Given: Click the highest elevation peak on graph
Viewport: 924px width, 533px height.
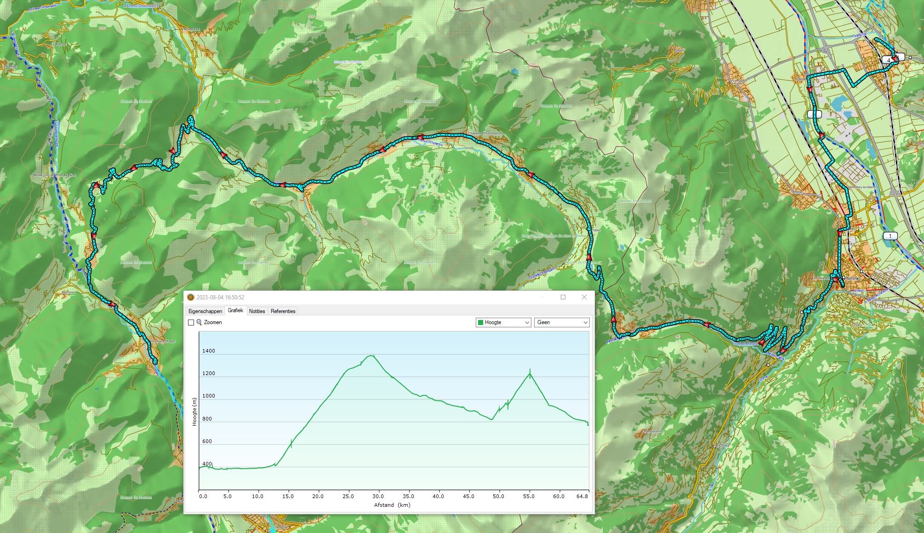Looking at the screenshot, I should coord(371,355).
